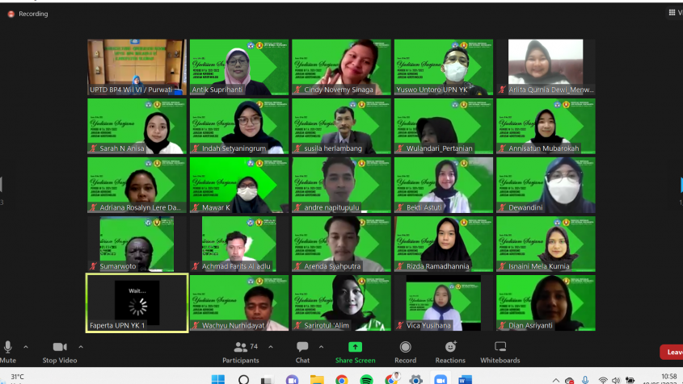Select Vica Yusihana's video tile
Viewport: 683px width, 384px height.
pyautogui.click(x=444, y=303)
